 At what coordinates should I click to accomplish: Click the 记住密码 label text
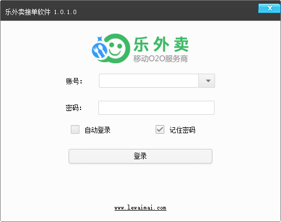[182, 130]
